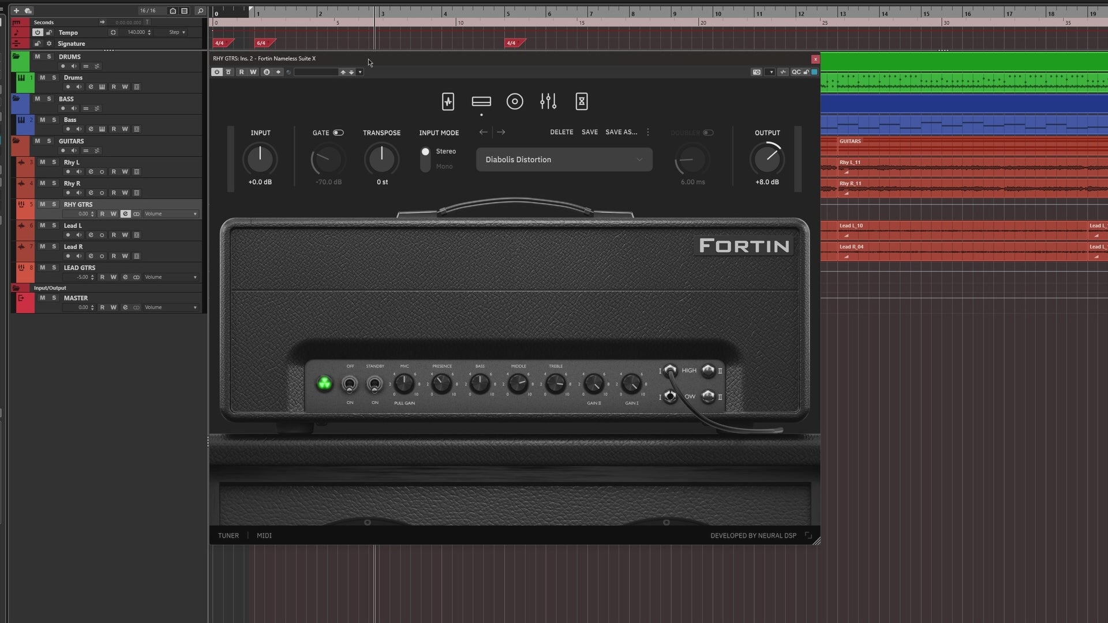The height and width of the screenshot is (623, 1108).
Task: Solo the Rhy R track
Action: pyautogui.click(x=54, y=183)
